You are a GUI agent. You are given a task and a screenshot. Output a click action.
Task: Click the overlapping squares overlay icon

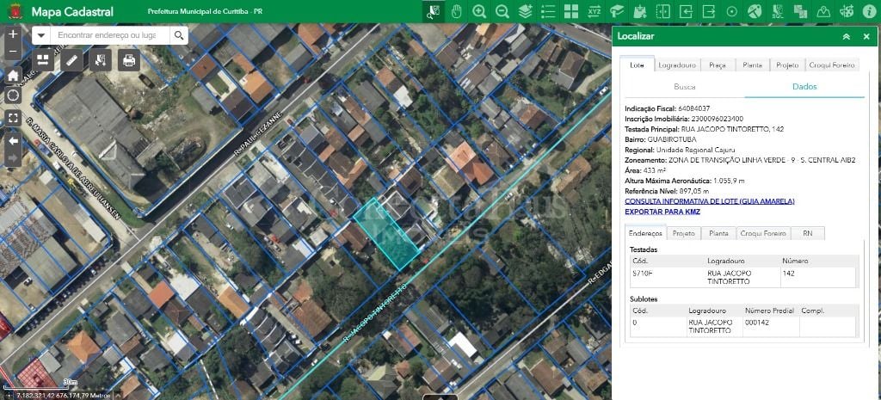pyautogui.click(x=801, y=11)
